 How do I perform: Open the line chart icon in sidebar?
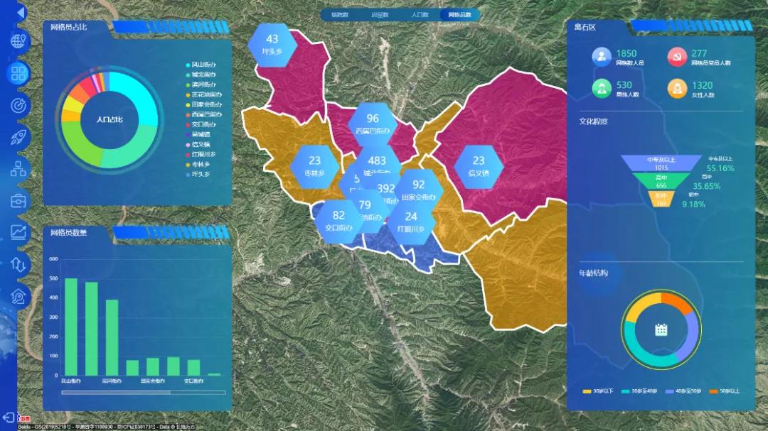pyautogui.click(x=19, y=232)
